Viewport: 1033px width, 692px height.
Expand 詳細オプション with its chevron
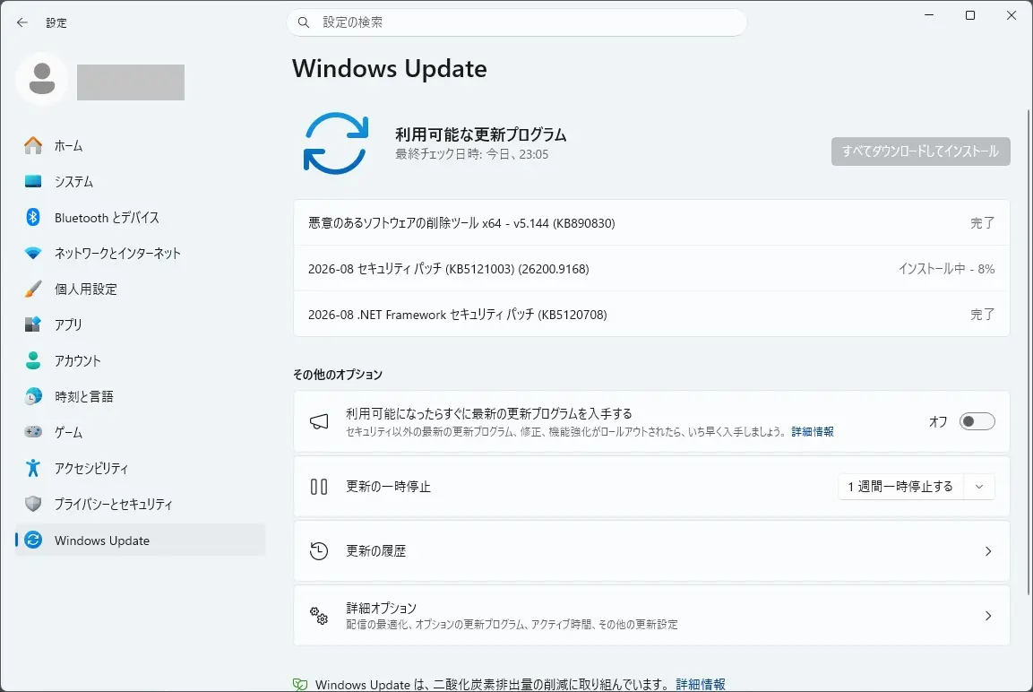(987, 616)
